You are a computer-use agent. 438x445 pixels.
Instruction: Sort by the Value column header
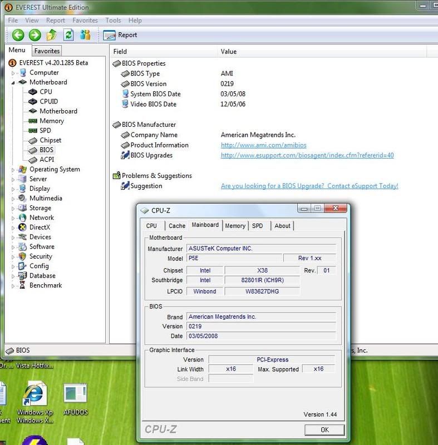point(322,52)
